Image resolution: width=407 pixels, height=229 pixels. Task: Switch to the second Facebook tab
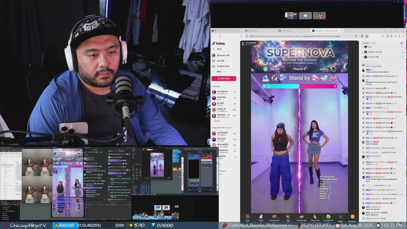(x=293, y=31)
